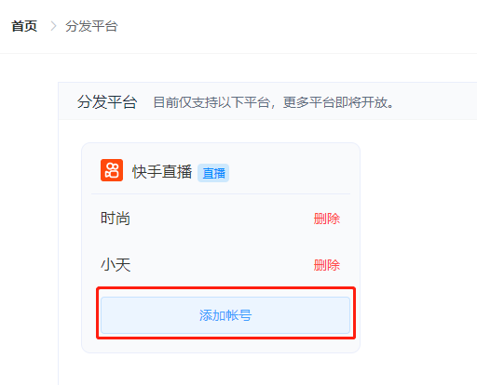
Task: Delete the 时尚 account
Action: coord(327,219)
